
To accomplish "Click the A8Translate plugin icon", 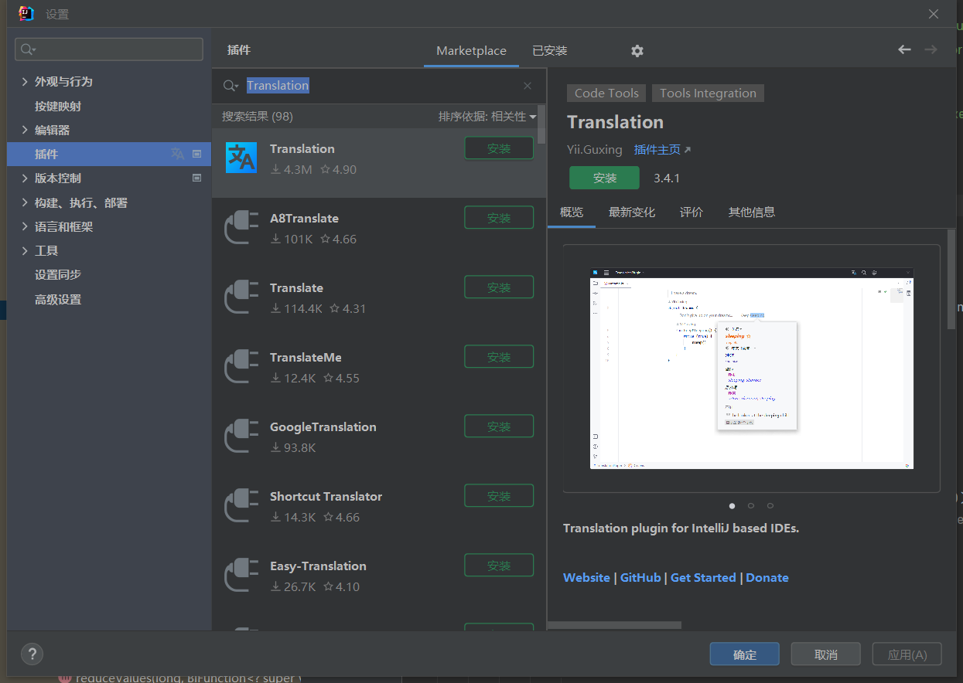I will pos(241,228).
